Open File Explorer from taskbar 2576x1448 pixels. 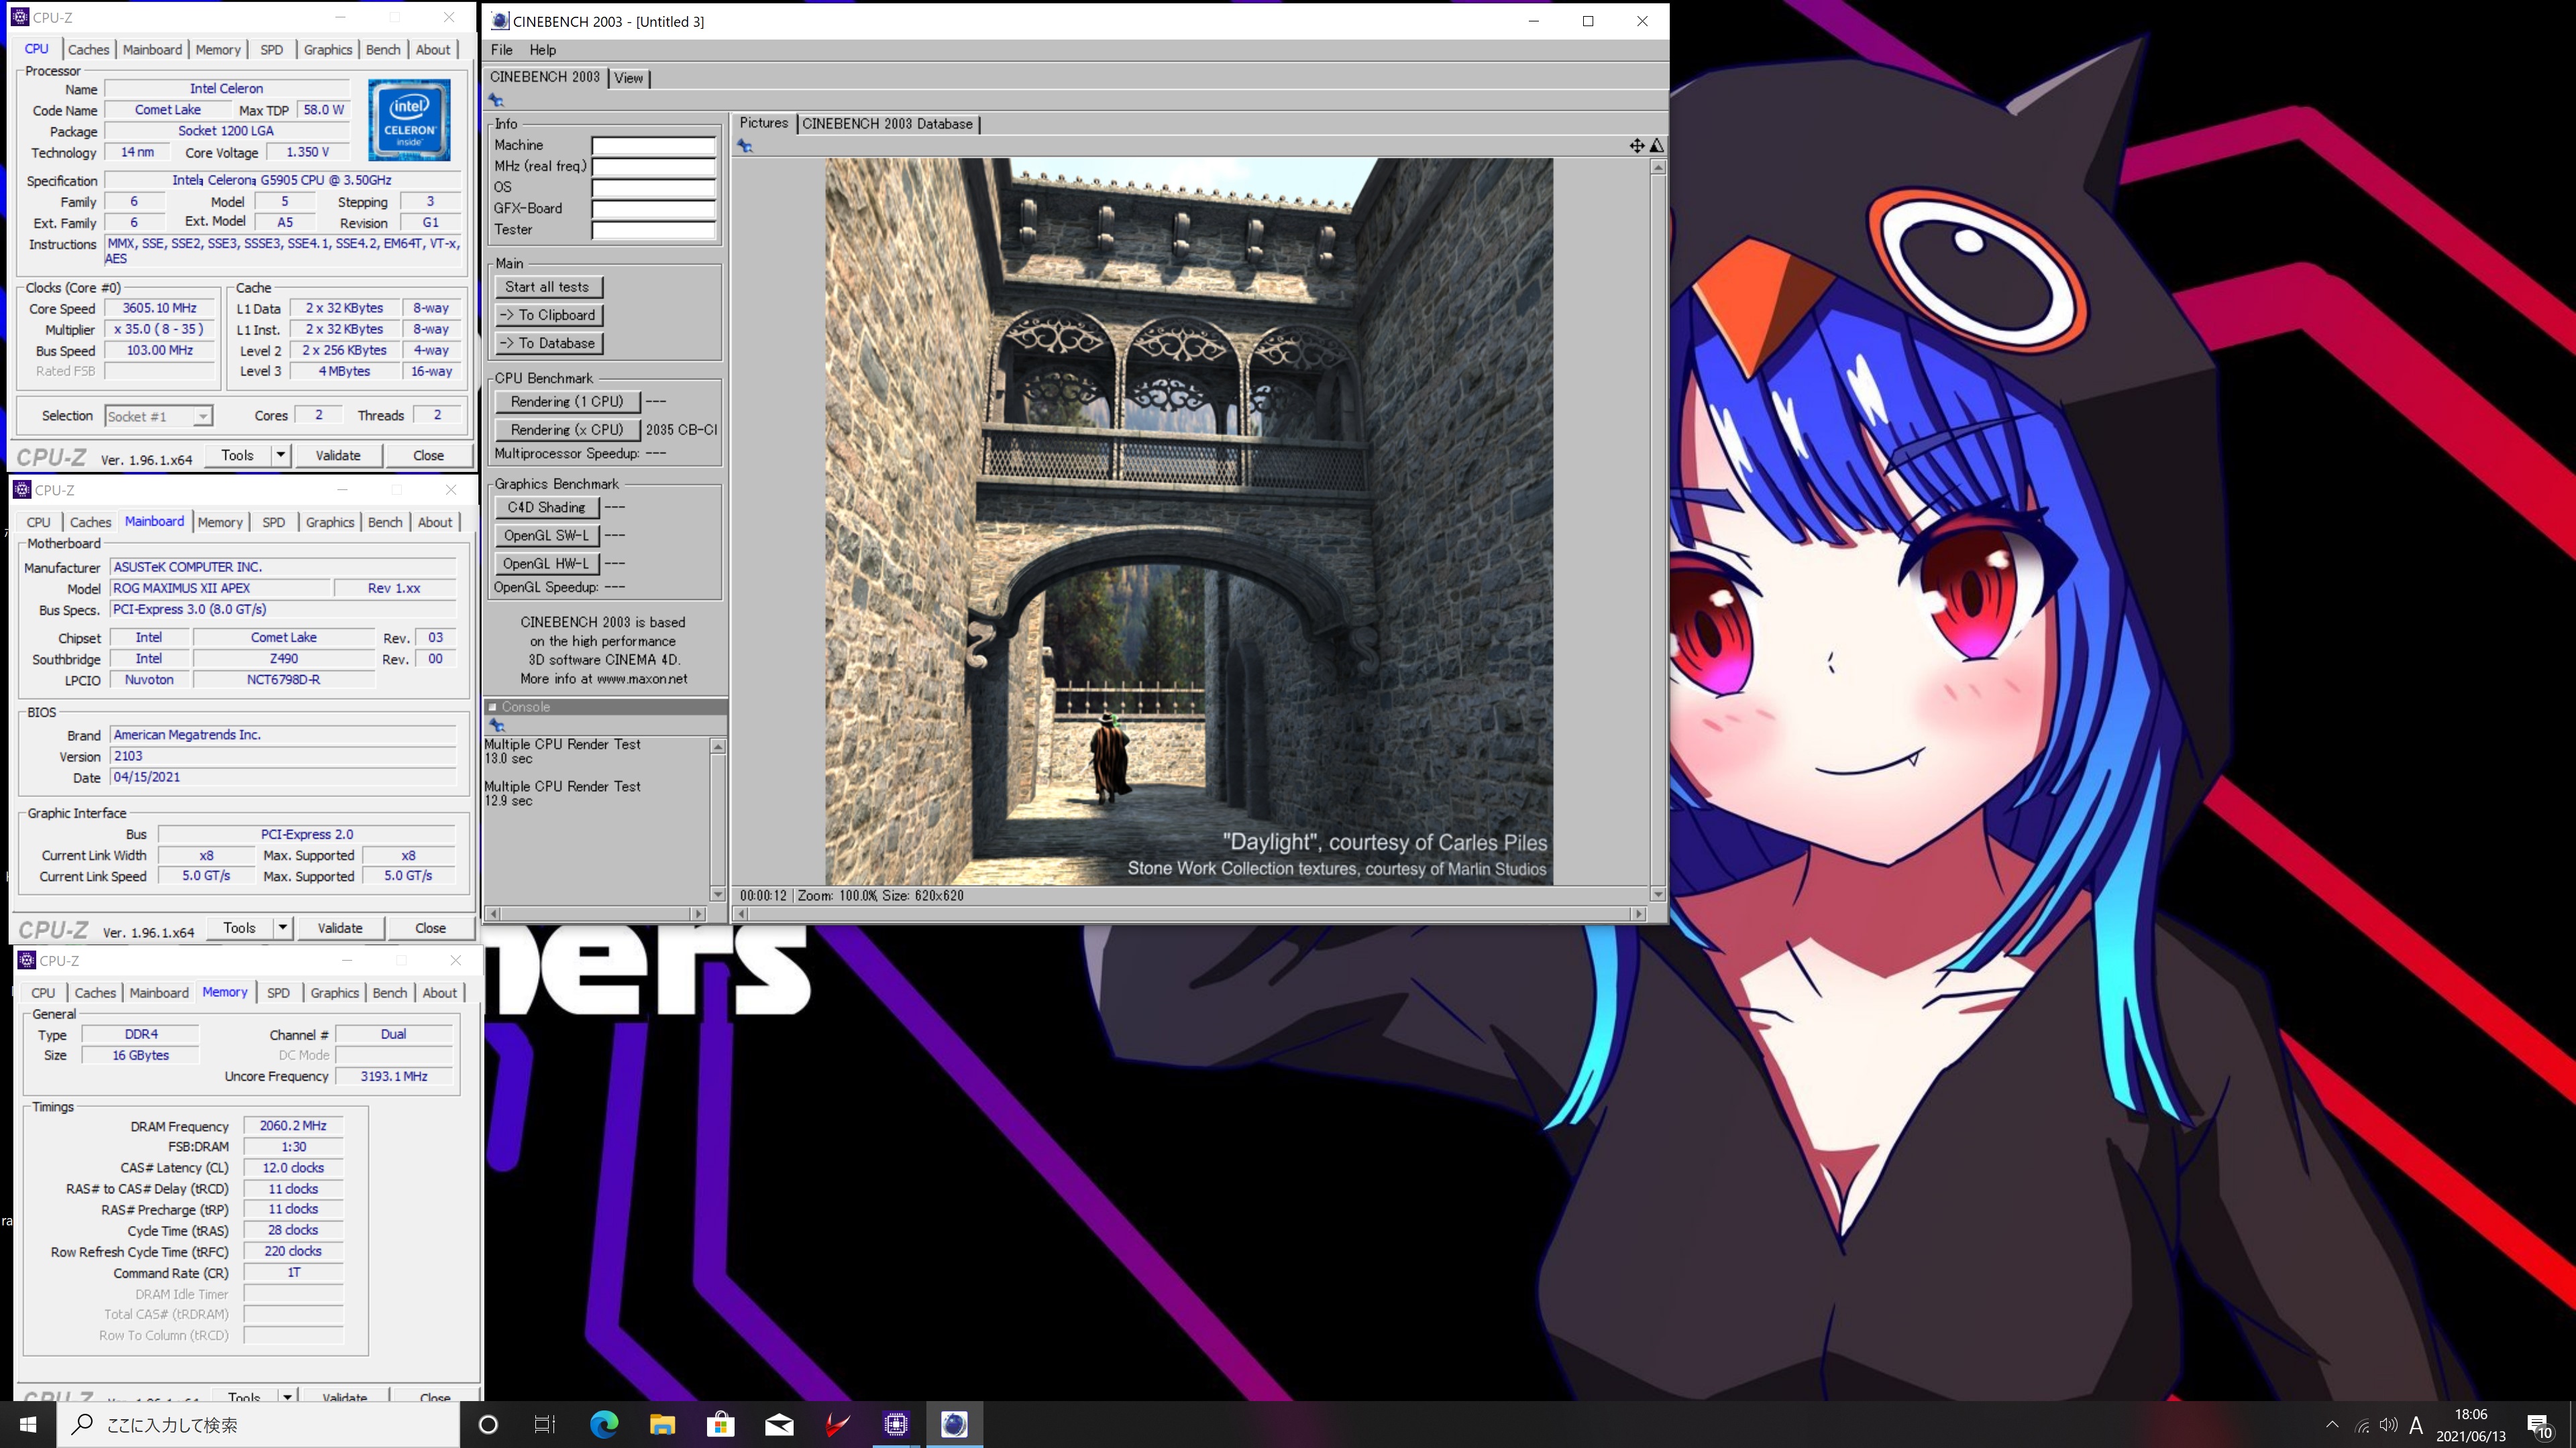662,1424
